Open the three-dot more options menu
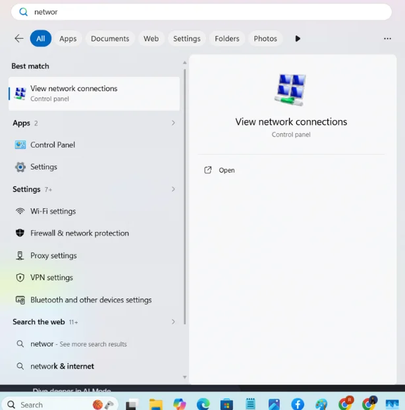This screenshot has width=405, height=410. [x=387, y=38]
